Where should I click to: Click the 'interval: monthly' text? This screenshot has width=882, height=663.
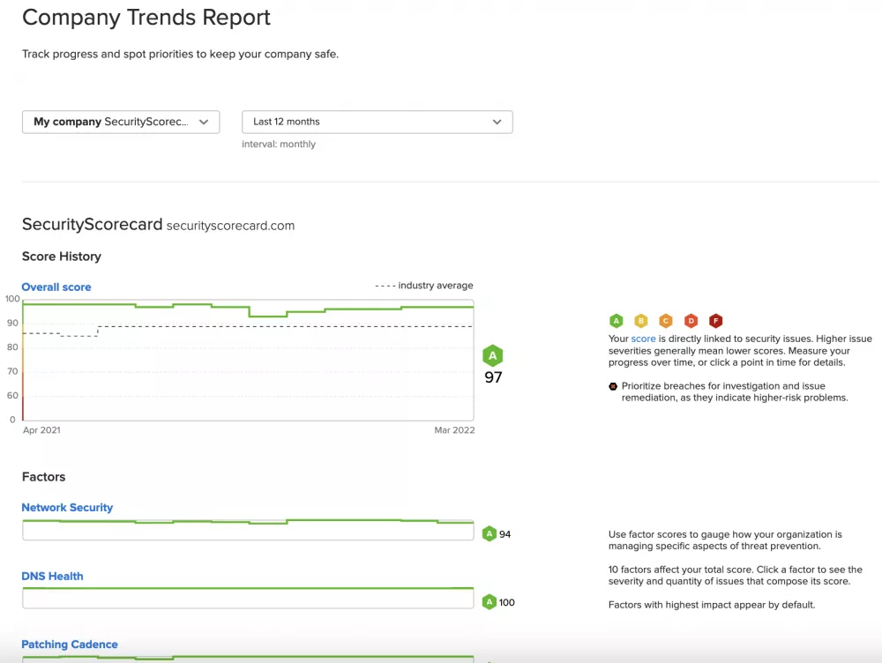[x=279, y=144]
